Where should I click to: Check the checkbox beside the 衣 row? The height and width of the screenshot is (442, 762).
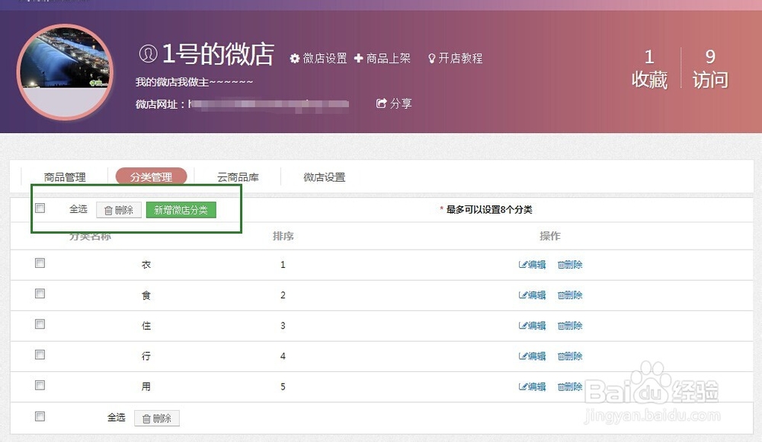(40, 264)
